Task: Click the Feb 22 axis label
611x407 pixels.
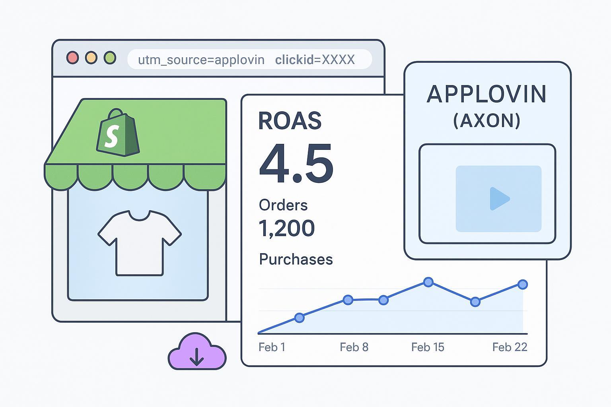Action: (x=510, y=347)
